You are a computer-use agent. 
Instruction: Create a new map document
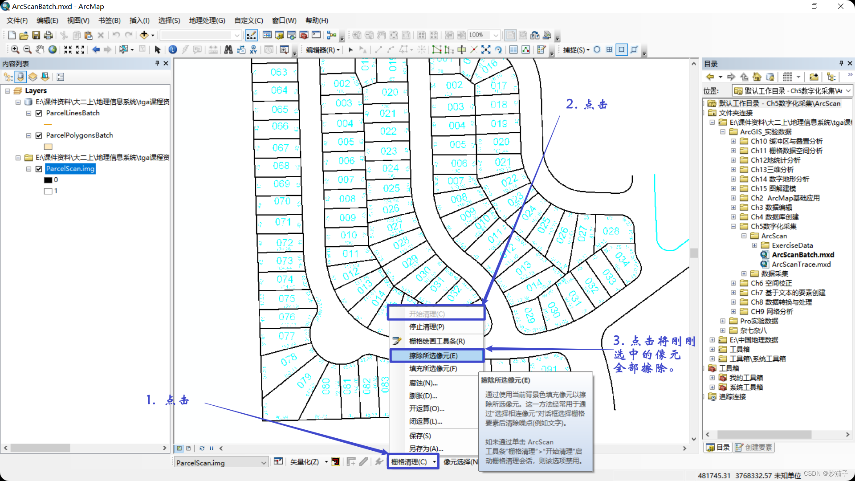[x=12, y=35]
